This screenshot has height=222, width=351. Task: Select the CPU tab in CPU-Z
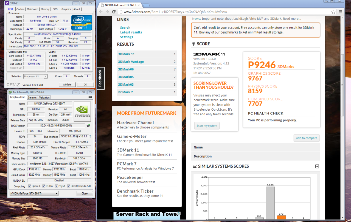click(x=10, y=9)
